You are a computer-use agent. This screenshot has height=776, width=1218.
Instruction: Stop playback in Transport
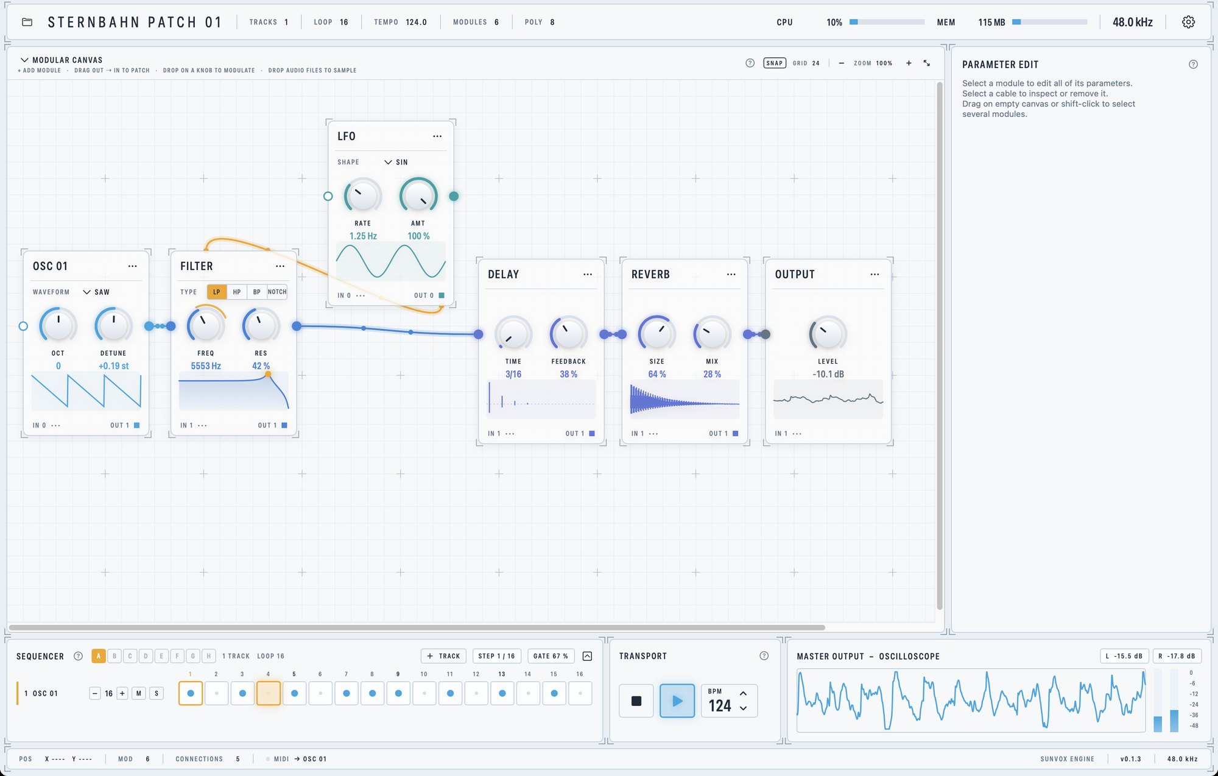click(x=636, y=701)
